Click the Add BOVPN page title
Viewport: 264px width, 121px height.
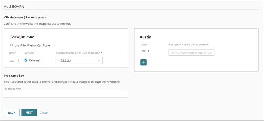14,7
